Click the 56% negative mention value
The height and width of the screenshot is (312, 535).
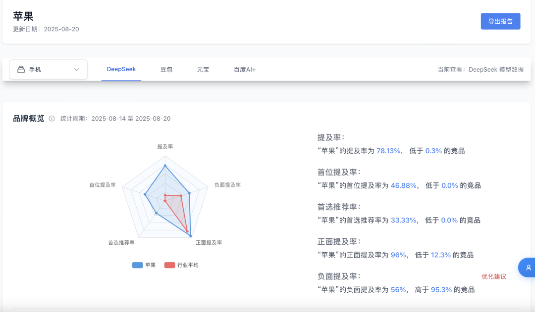click(398, 290)
